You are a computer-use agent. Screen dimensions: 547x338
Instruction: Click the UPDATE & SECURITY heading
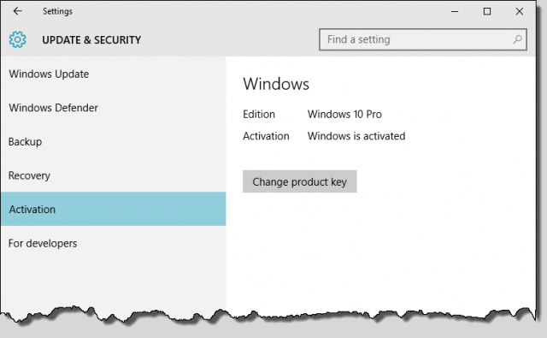pos(91,40)
